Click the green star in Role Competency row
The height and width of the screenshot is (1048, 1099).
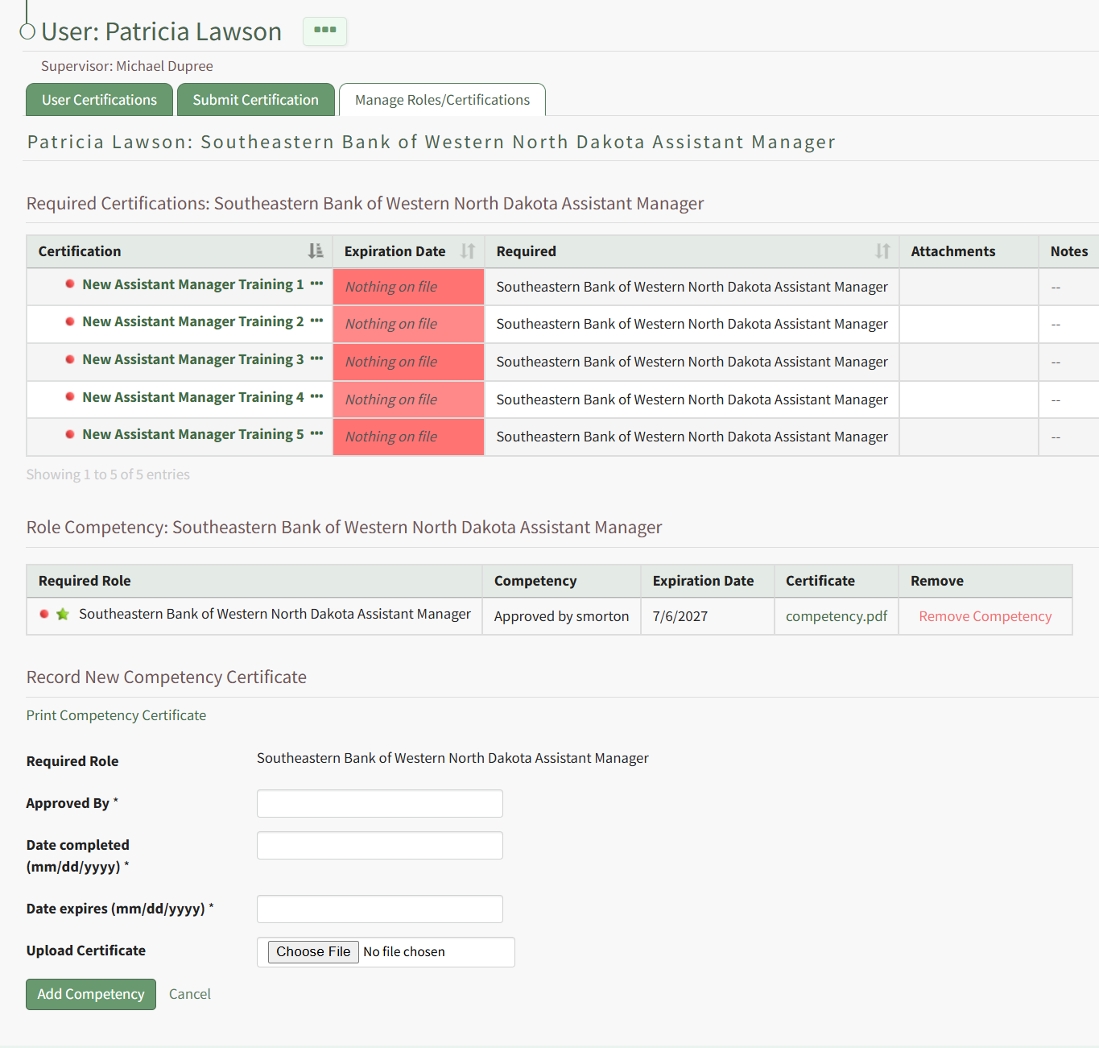[63, 614]
